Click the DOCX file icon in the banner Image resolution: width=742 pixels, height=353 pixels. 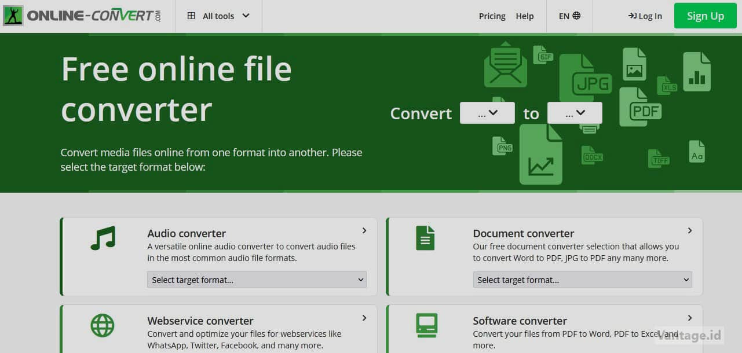pos(591,154)
